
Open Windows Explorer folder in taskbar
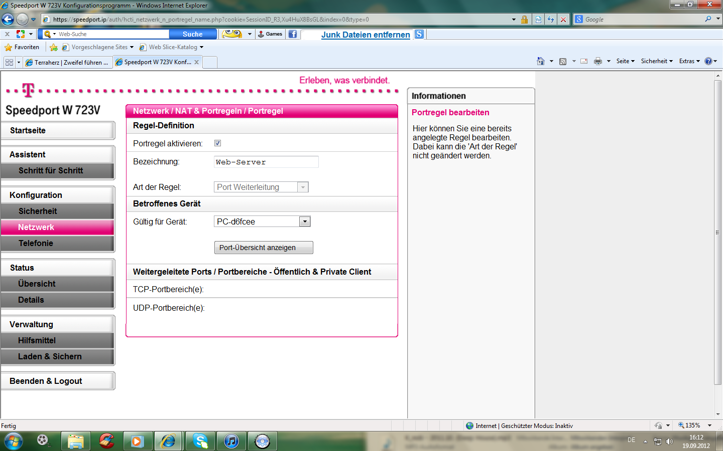(76, 441)
